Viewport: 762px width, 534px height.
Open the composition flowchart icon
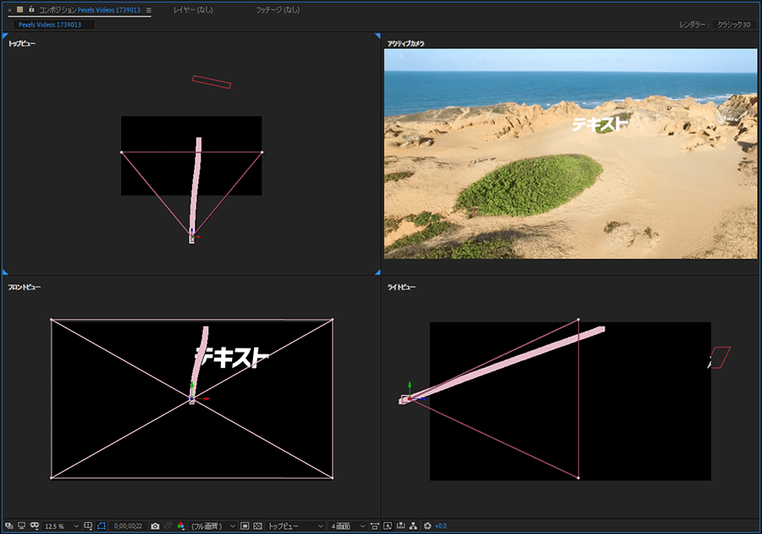point(414,526)
